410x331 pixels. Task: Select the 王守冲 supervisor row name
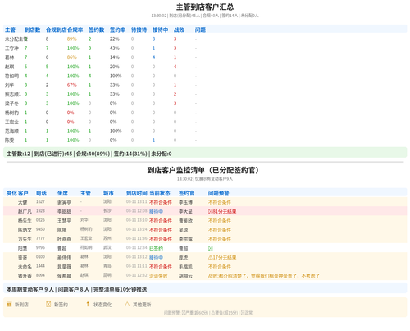(x=11, y=48)
